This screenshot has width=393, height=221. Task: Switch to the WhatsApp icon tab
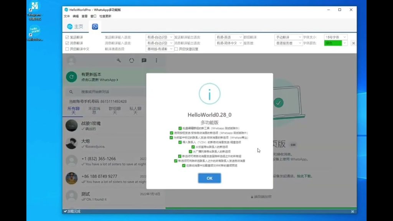[95, 26]
